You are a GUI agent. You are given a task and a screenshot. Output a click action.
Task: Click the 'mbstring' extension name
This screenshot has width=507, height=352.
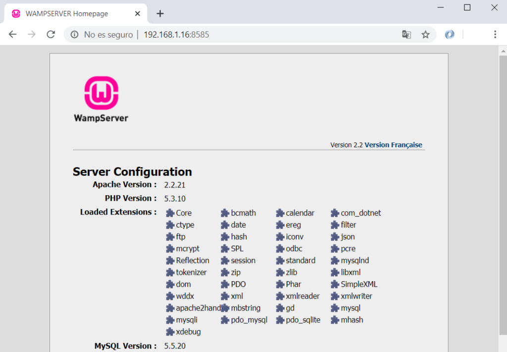point(246,308)
